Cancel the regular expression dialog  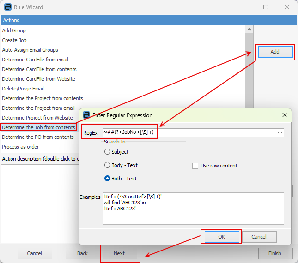pos(259,237)
